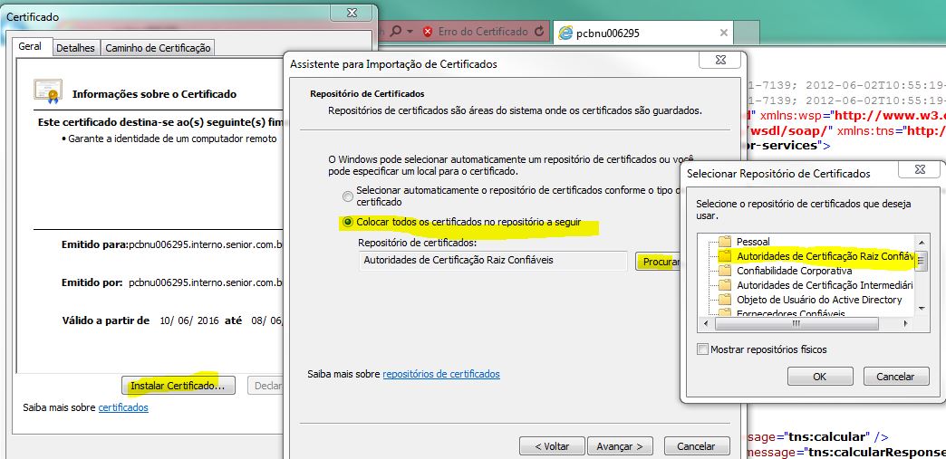Click the Avançar button in import wizard
This screenshot has height=459, width=946.
620,446
